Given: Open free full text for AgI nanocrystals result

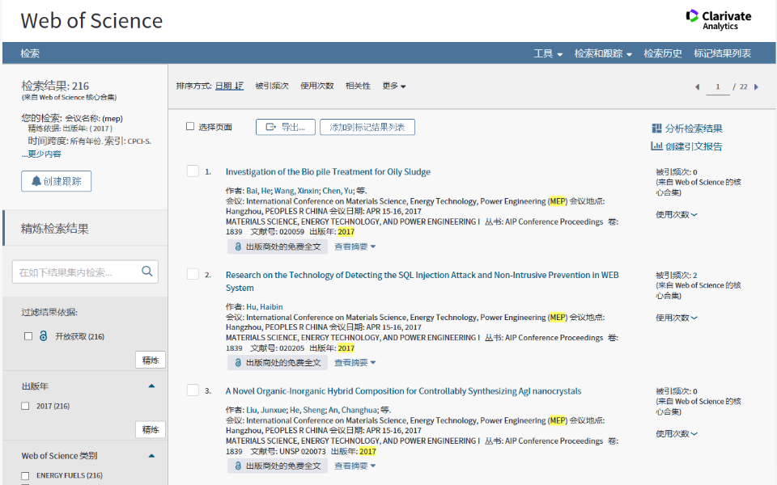Looking at the screenshot, I should click(x=278, y=466).
